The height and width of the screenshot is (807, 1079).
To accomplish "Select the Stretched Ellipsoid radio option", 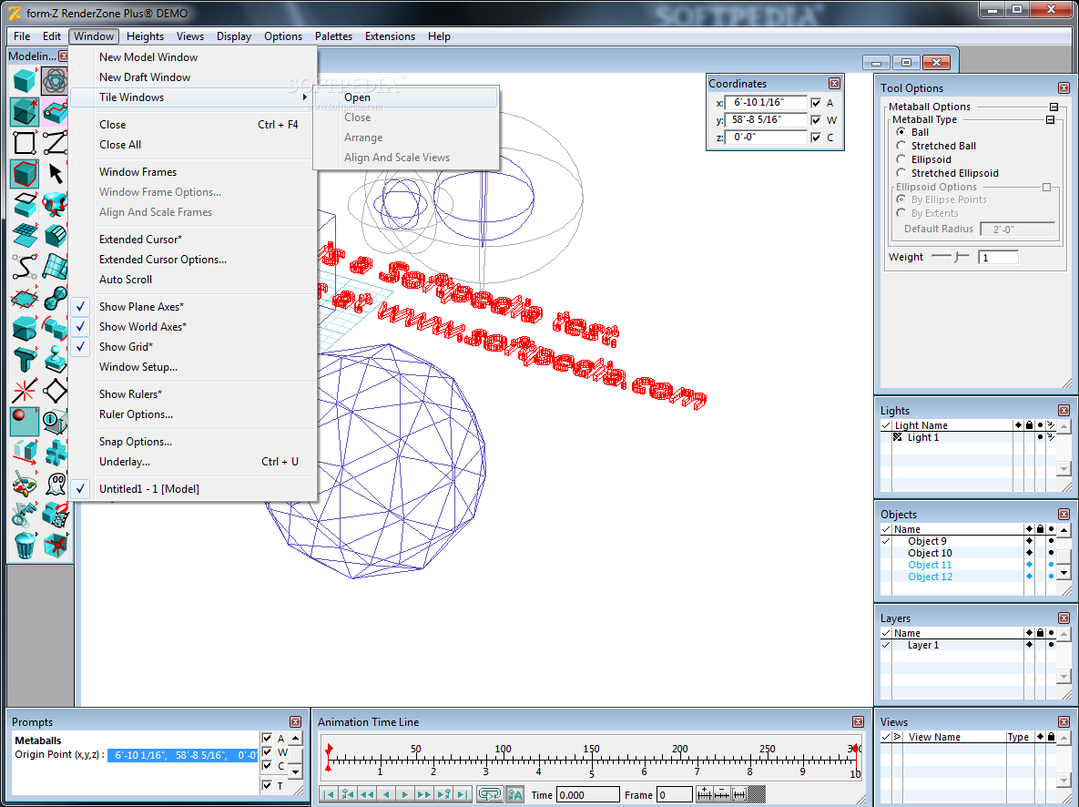I will [x=901, y=173].
